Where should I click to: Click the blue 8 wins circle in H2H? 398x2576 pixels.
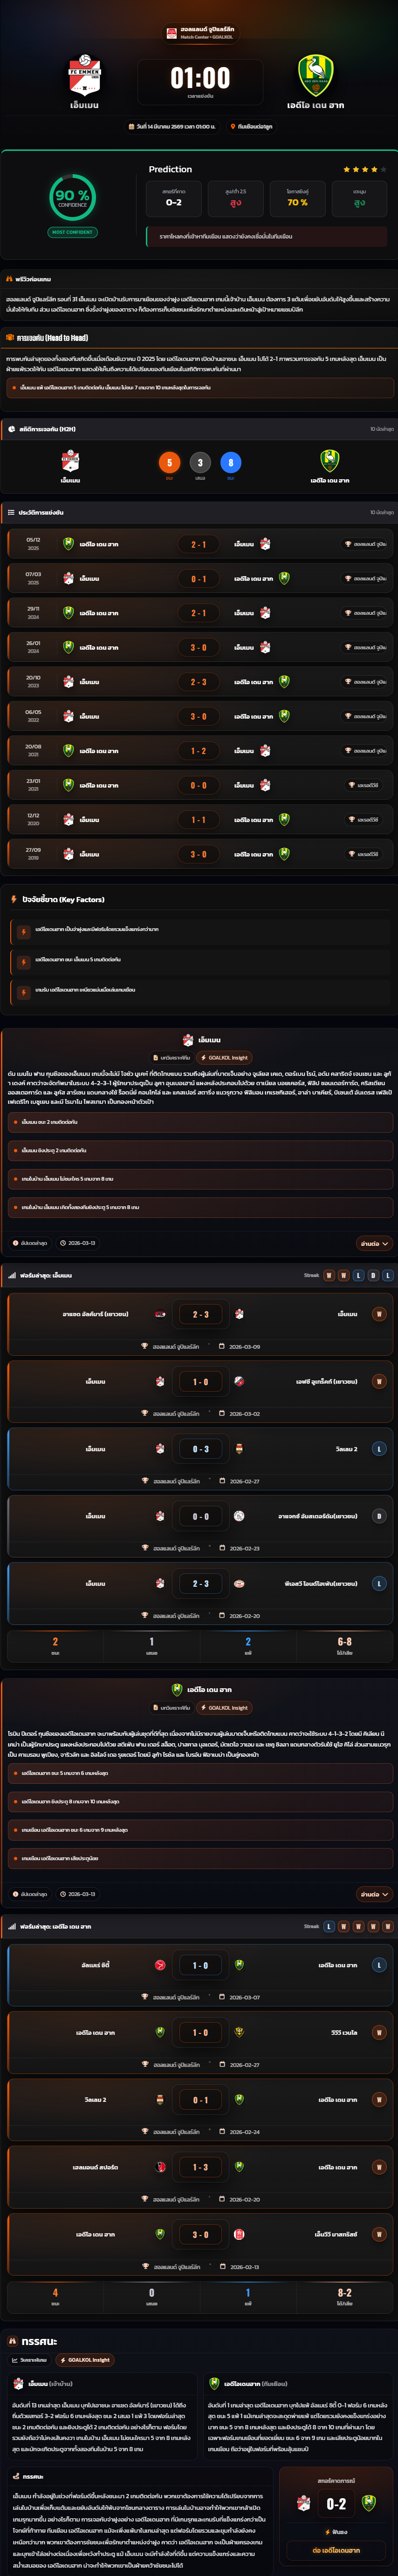pos(230,462)
